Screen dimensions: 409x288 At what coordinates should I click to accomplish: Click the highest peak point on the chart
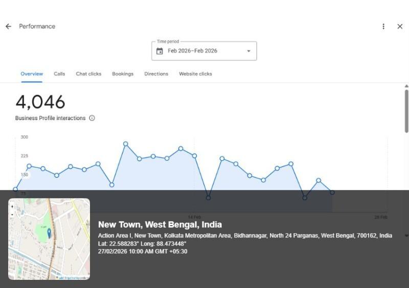point(125,144)
